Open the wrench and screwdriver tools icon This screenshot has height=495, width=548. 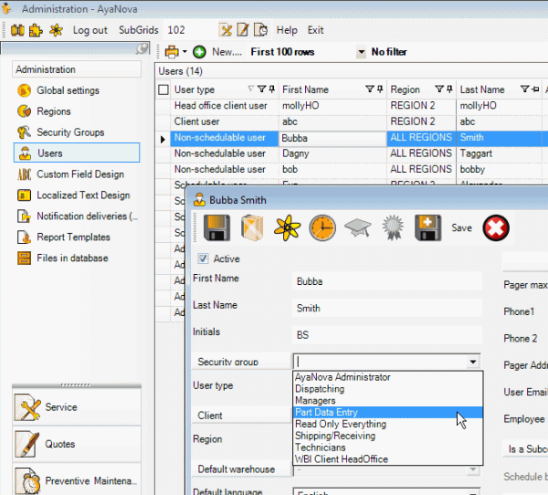click(226, 30)
